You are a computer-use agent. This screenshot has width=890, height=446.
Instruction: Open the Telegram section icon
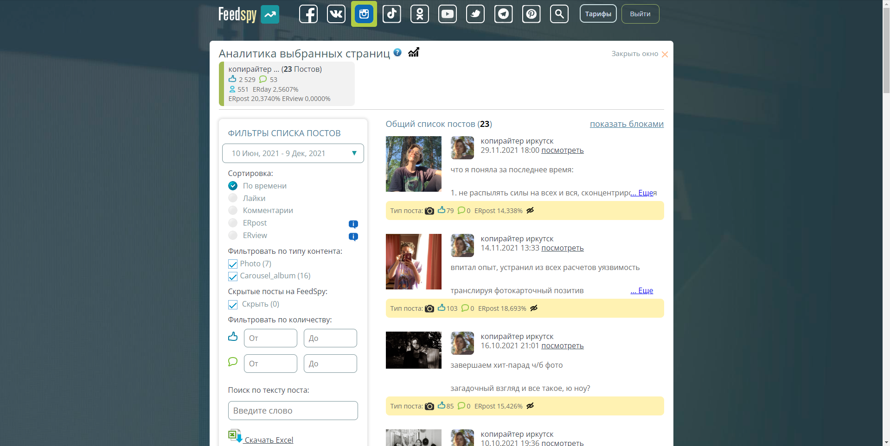pyautogui.click(x=503, y=14)
